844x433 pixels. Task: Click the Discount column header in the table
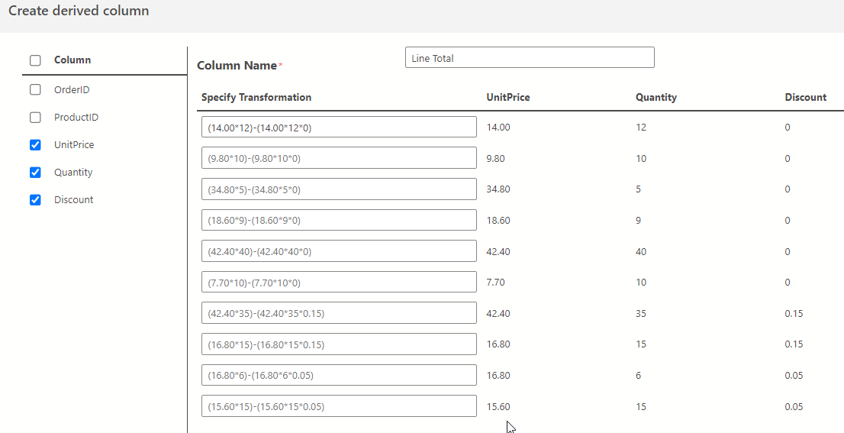coord(805,97)
